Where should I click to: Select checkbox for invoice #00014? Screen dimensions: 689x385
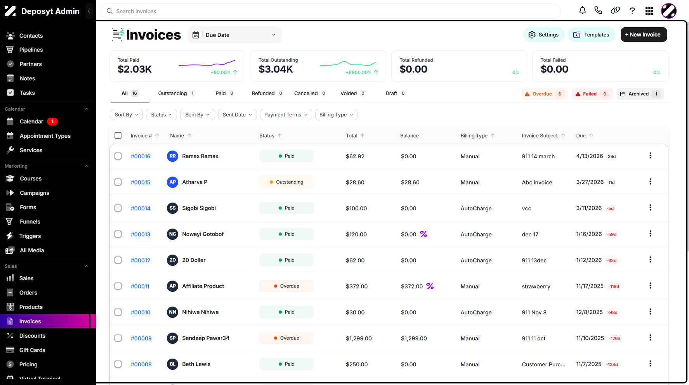tap(118, 208)
